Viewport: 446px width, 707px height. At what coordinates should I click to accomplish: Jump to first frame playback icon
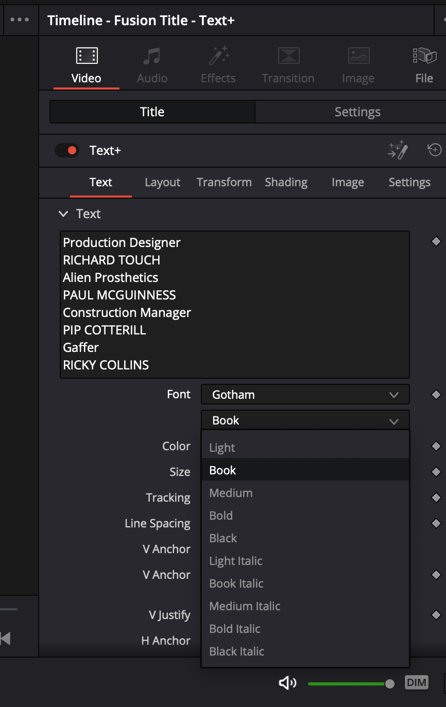point(5,639)
